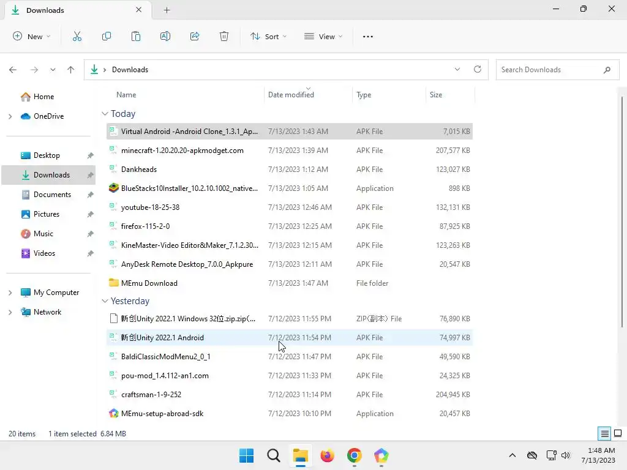The height and width of the screenshot is (470, 627).
Task: Open the taskbar clock showing 1:48 AM
Action: [598, 455]
